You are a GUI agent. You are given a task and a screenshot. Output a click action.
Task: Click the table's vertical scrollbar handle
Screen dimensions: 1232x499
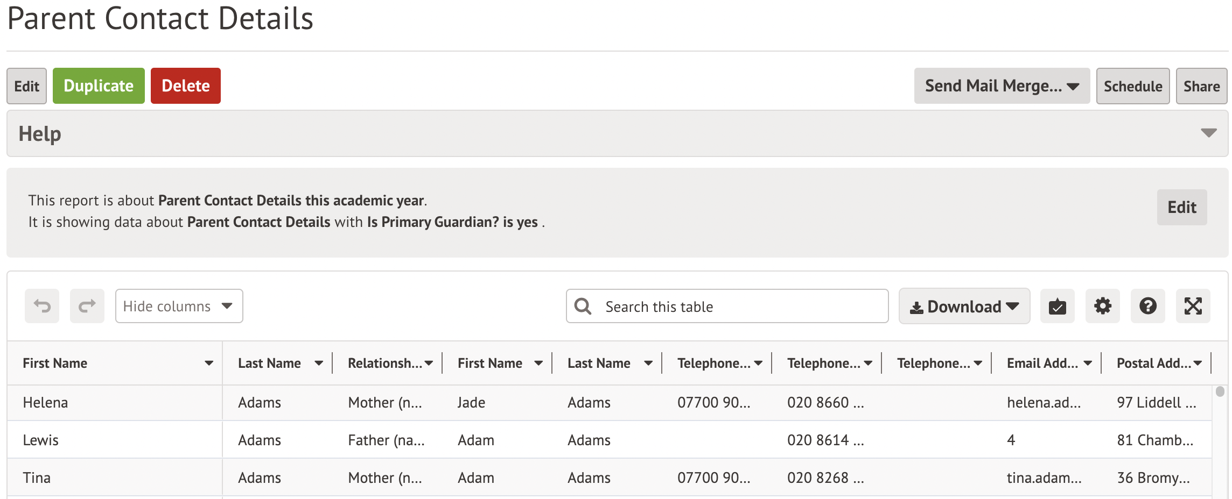pyautogui.click(x=1220, y=391)
